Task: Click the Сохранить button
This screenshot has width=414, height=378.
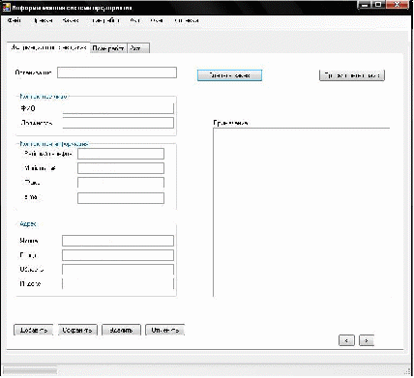Action: [x=77, y=330]
